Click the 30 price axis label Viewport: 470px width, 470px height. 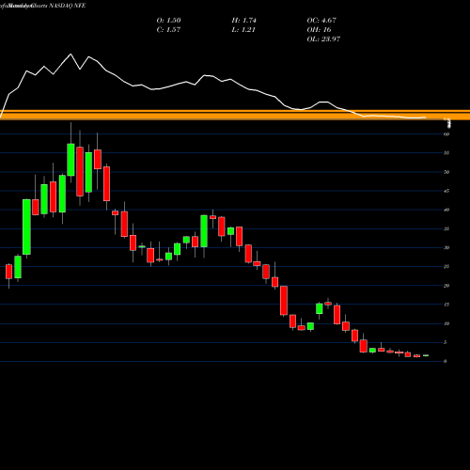click(446, 247)
